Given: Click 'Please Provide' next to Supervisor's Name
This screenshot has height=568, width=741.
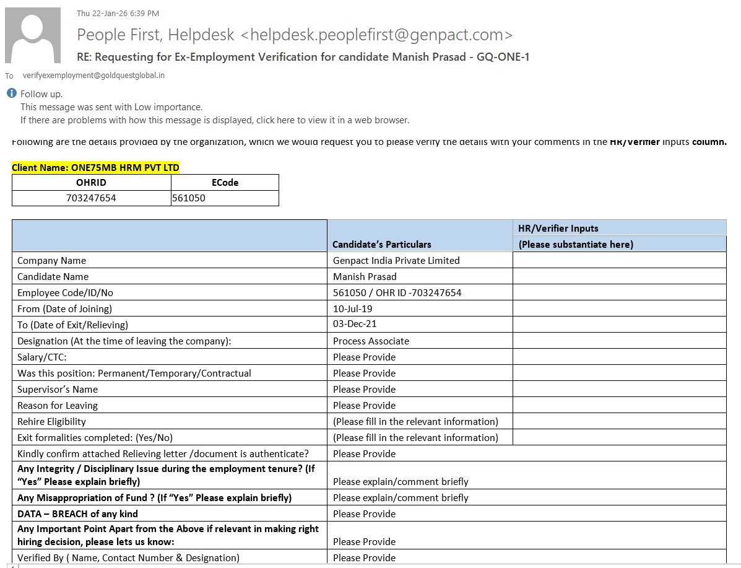Looking at the screenshot, I should tap(364, 389).
